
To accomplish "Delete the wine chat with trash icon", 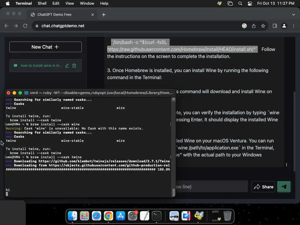I will click(x=74, y=66).
